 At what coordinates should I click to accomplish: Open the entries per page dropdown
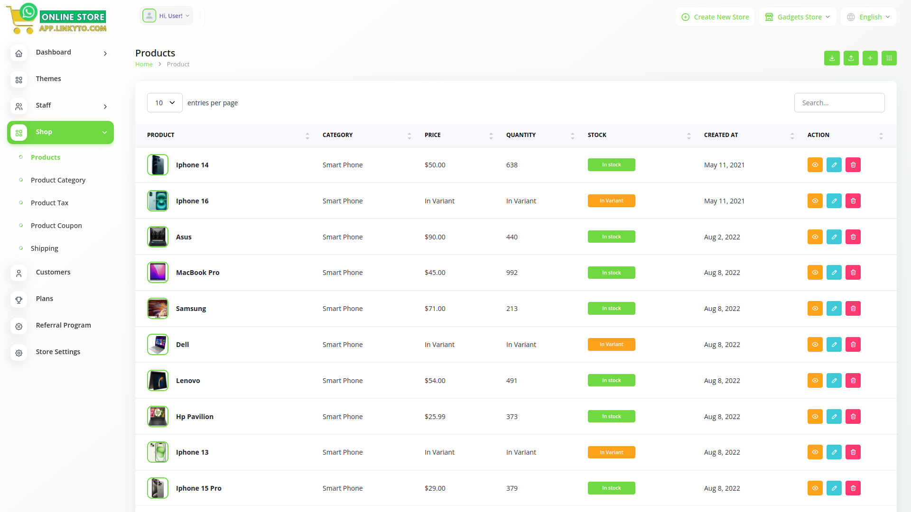pos(165,103)
